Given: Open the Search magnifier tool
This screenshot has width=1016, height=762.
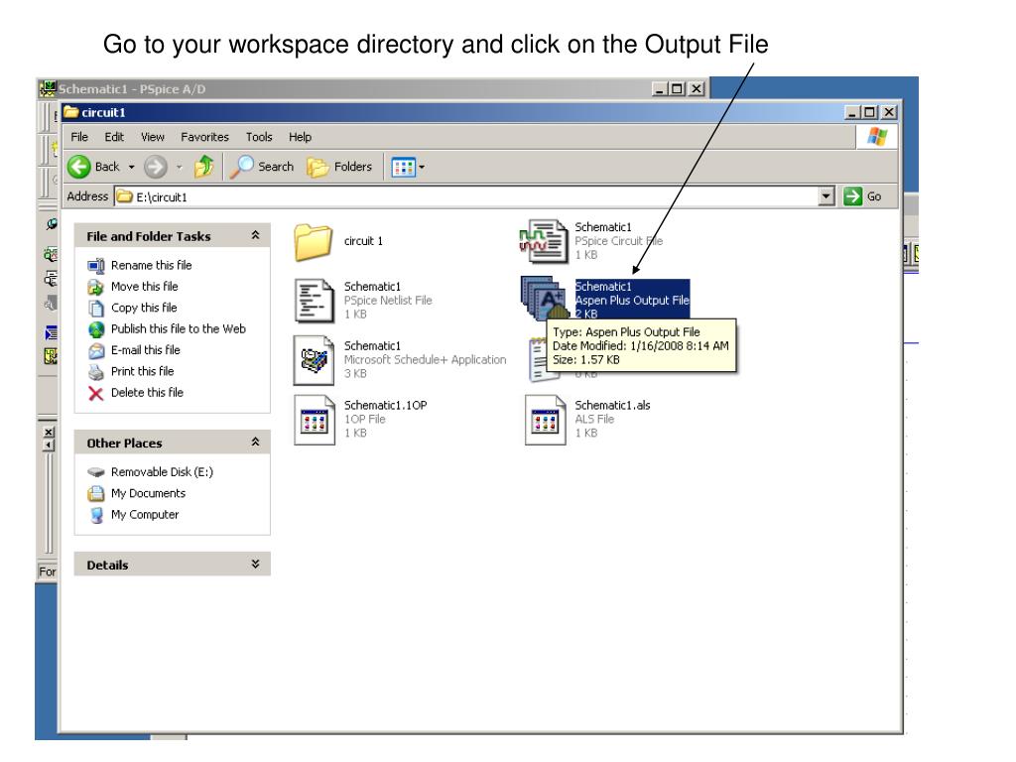Looking at the screenshot, I should 242,167.
